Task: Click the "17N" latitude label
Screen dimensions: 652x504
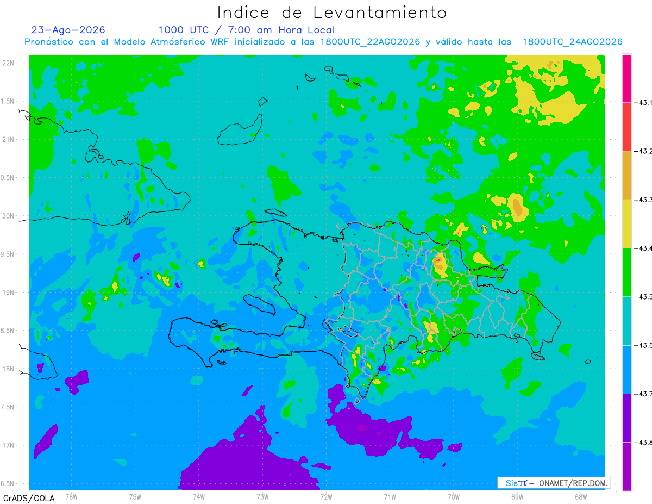Action: point(9,445)
